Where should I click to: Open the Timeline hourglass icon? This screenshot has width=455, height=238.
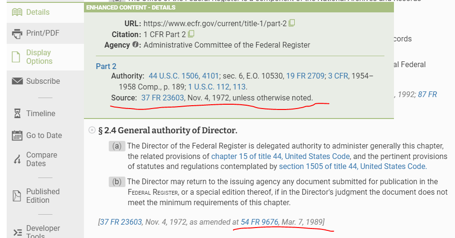(17, 113)
